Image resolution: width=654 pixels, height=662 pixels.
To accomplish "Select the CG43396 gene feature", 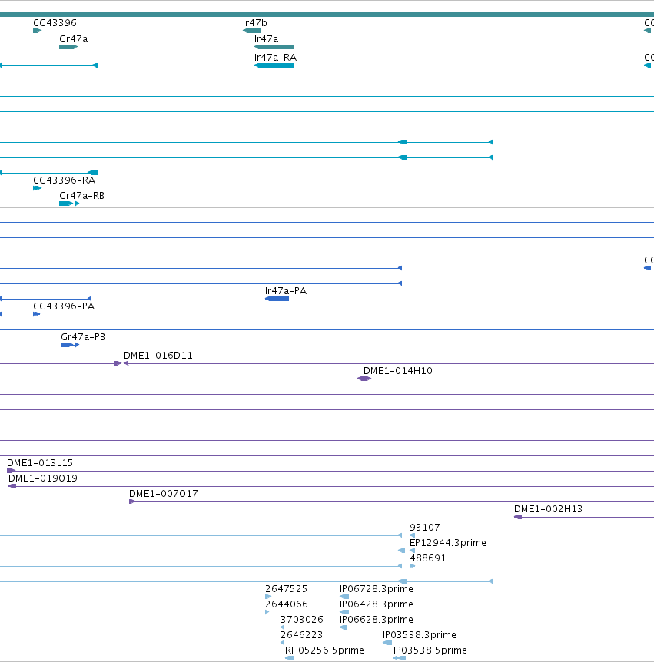I will (x=37, y=31).
